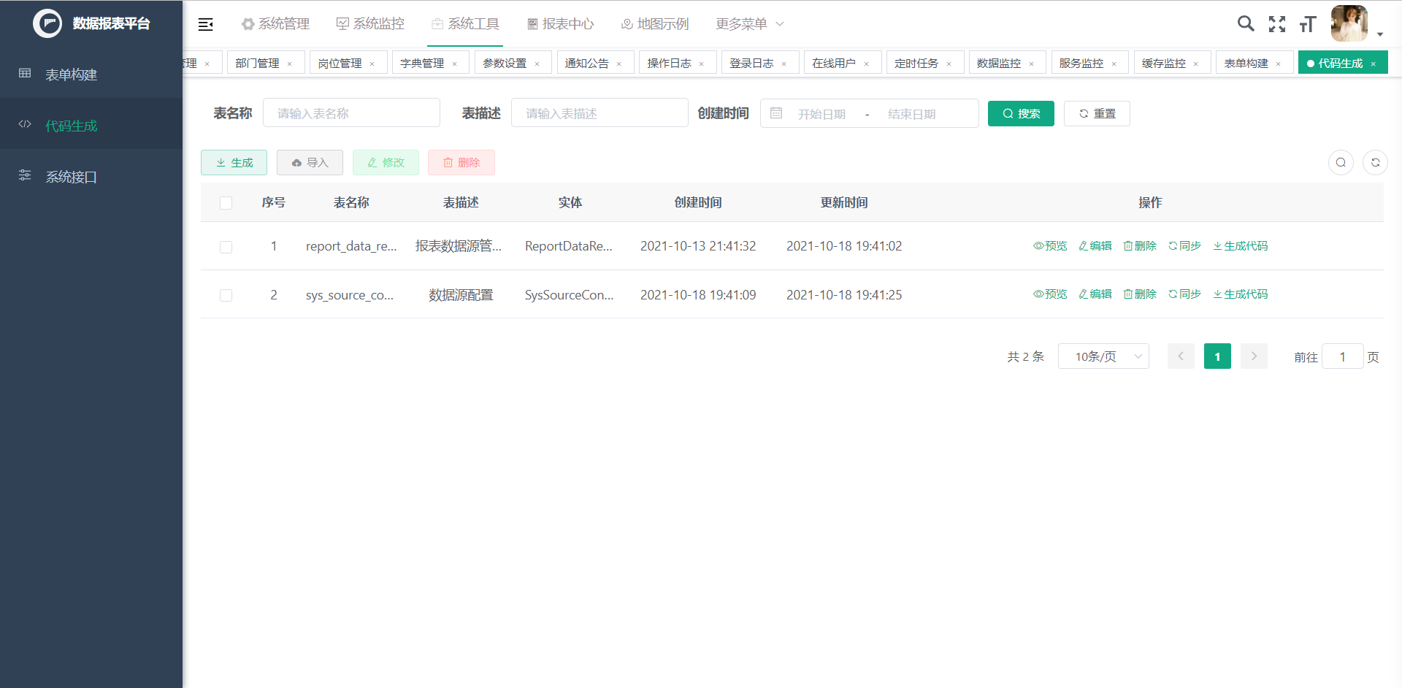The image size is (1402, 688).
Task: Collapse the sidebar with the hamburger icon
Action: pyautogui.click(x=206, y=23)
